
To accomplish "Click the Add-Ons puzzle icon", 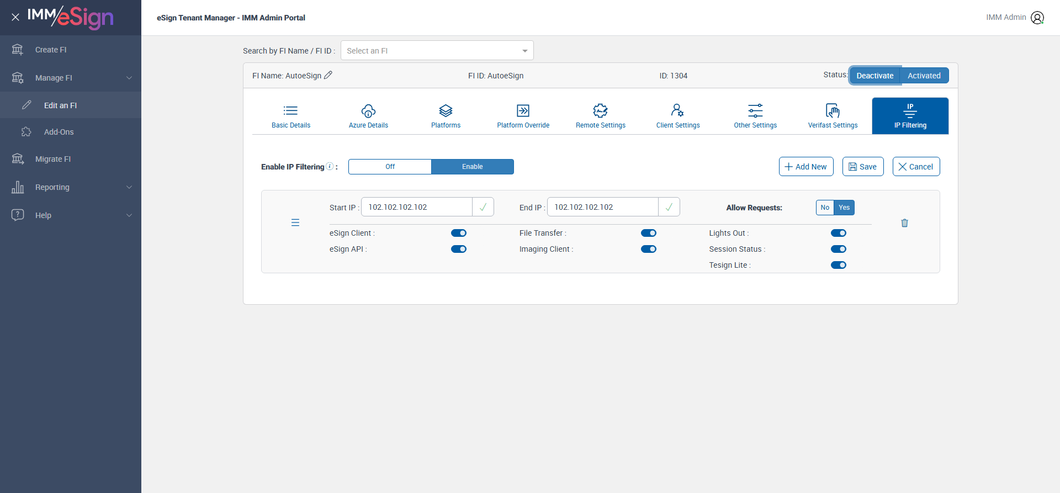I will 26,132.
